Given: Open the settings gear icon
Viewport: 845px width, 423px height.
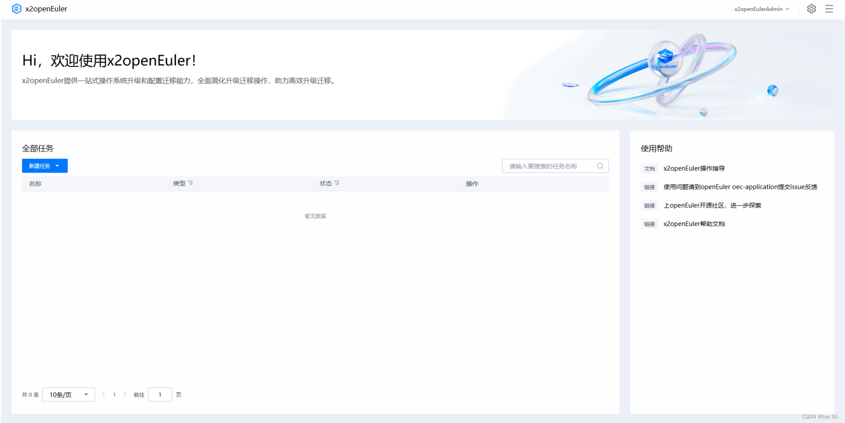Looking at the screenshot, I should [811, 9].
